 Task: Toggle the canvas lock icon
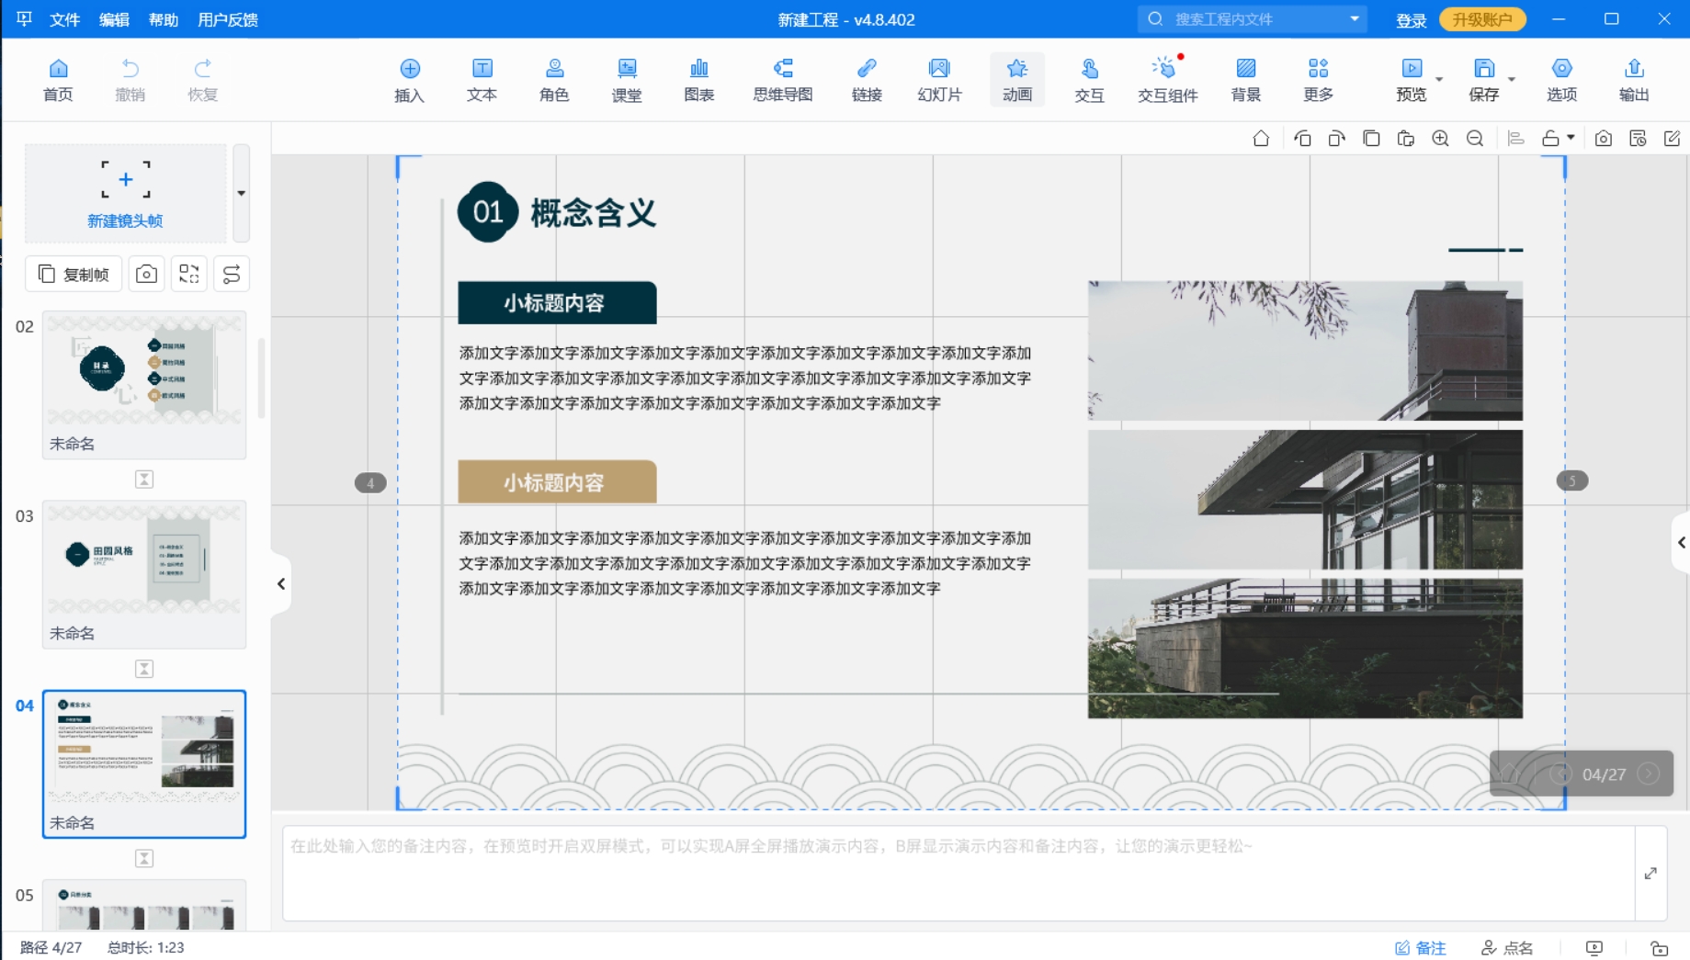click(1550, 139)
